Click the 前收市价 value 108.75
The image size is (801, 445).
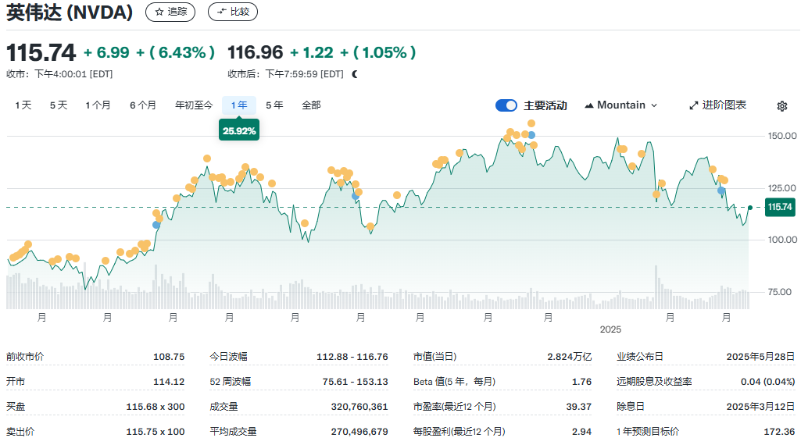point(169,357)
